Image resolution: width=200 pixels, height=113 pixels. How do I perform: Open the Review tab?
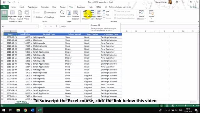click(62, 7)
